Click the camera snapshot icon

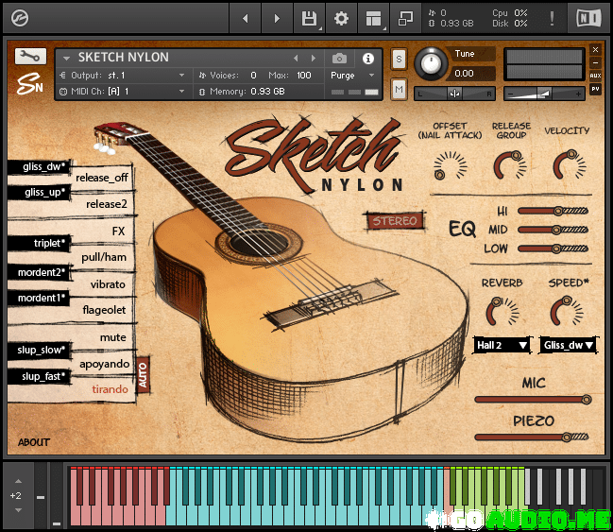(x=339, y=59)
